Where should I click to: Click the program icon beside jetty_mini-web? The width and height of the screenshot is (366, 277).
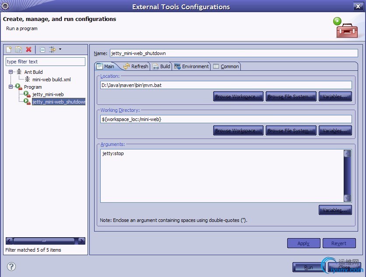(27, 94)
